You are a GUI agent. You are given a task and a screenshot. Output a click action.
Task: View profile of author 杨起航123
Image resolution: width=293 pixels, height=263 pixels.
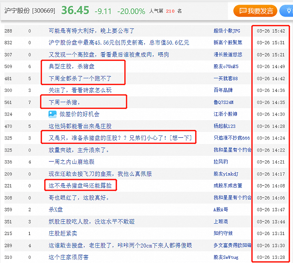click(224, 126)
